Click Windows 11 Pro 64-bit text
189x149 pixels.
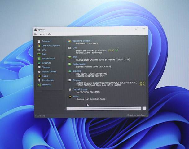87,43
